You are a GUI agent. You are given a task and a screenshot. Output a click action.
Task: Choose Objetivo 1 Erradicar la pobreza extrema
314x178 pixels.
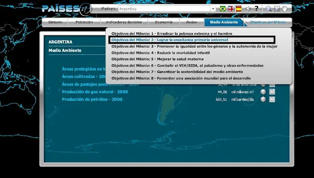[172, 34]
